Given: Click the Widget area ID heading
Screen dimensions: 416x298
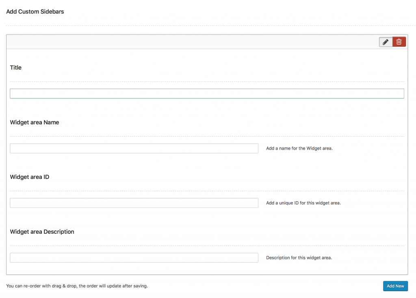Looking at the screenshot, I should pyautogui.click(x=29, y=177).
